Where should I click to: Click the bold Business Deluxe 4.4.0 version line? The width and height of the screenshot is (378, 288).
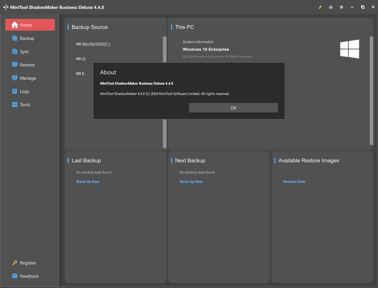point(137,83)
